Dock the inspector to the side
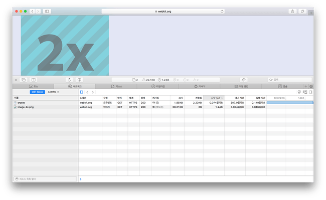The height and width of the screenshot is (200, 326). pyautogui.click(x=33, y=80)
